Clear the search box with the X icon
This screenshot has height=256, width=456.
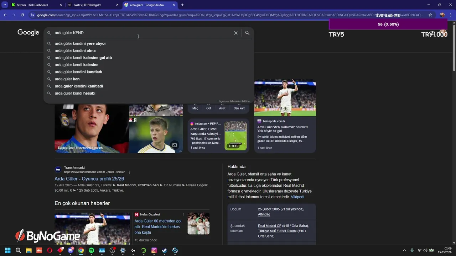[x=235, y=33]
